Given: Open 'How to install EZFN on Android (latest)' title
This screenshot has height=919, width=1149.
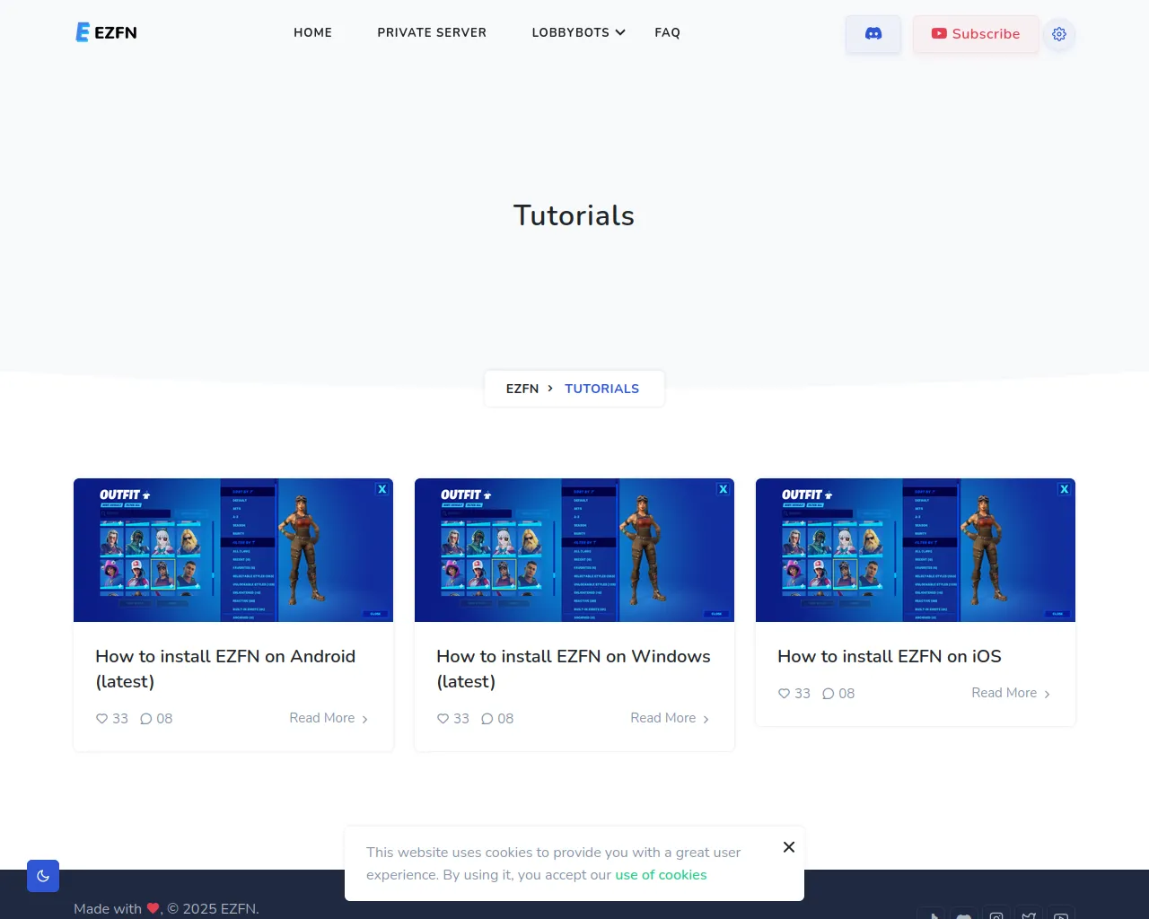Looking at the screenshot, I should (x=225, y=669).
